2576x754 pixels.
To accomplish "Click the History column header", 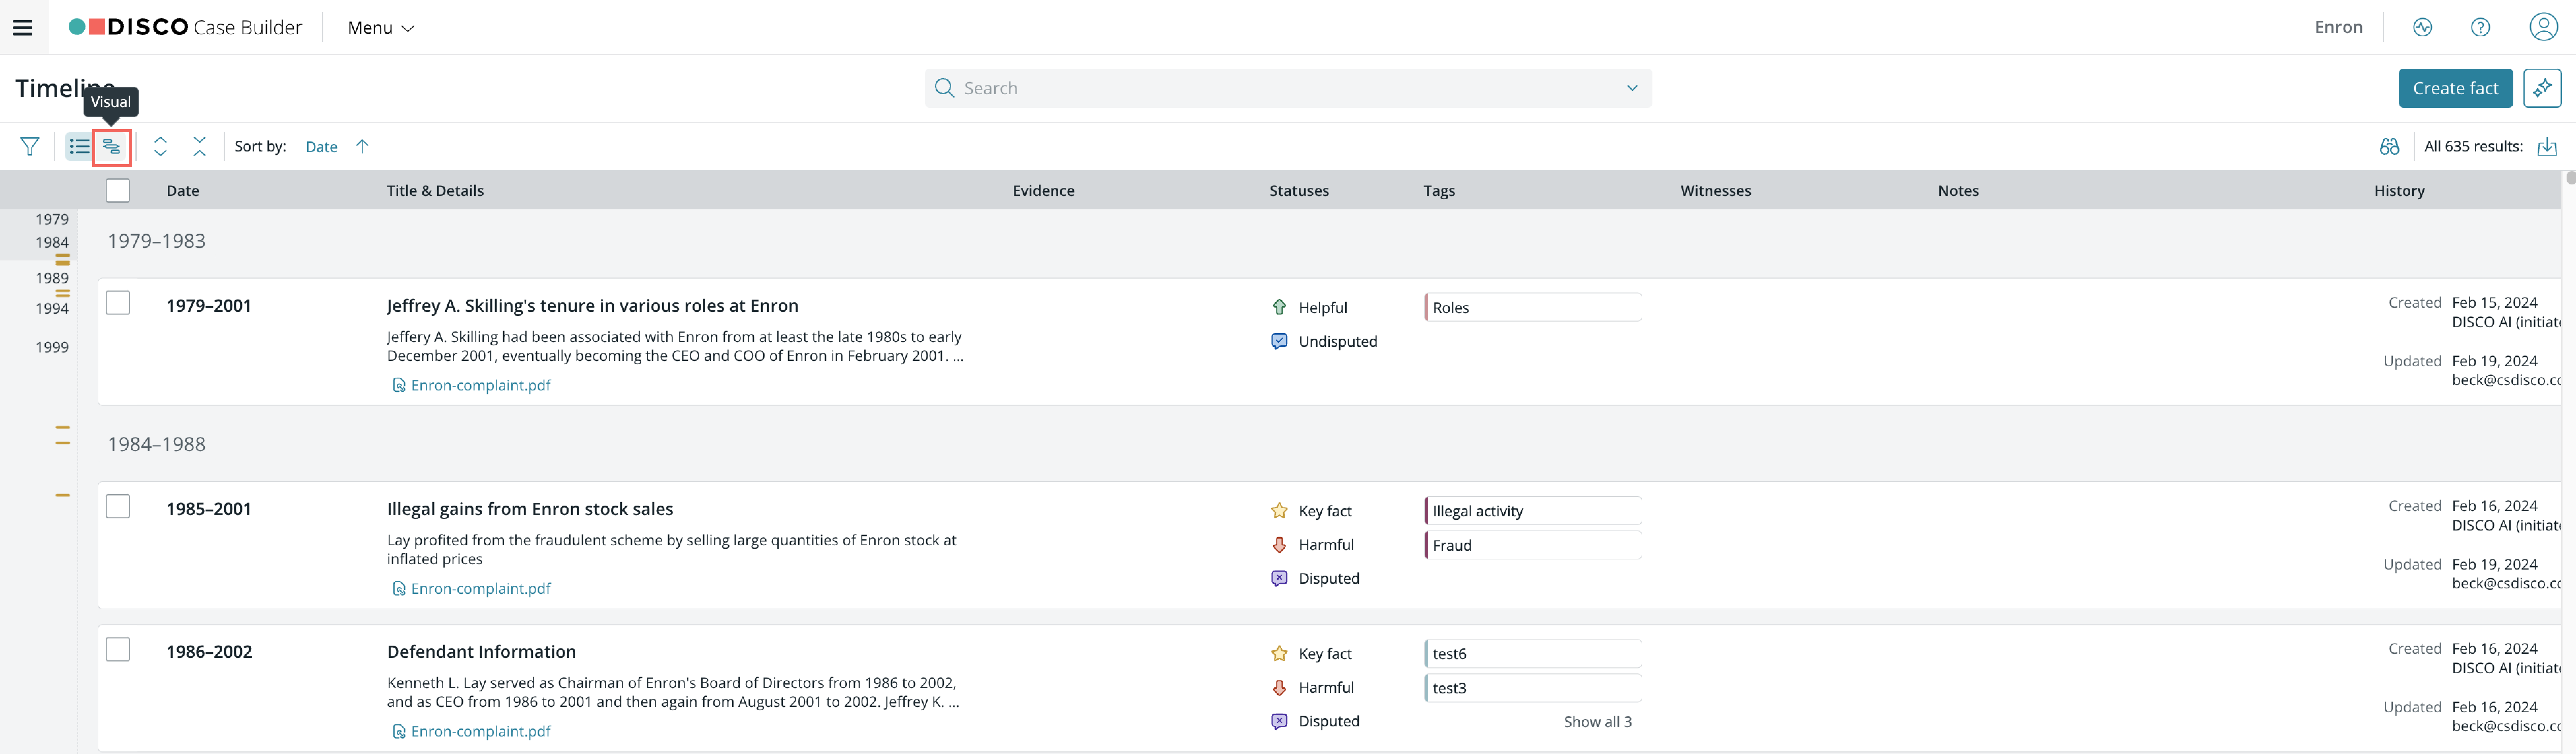I will (x=2399, y=191).
